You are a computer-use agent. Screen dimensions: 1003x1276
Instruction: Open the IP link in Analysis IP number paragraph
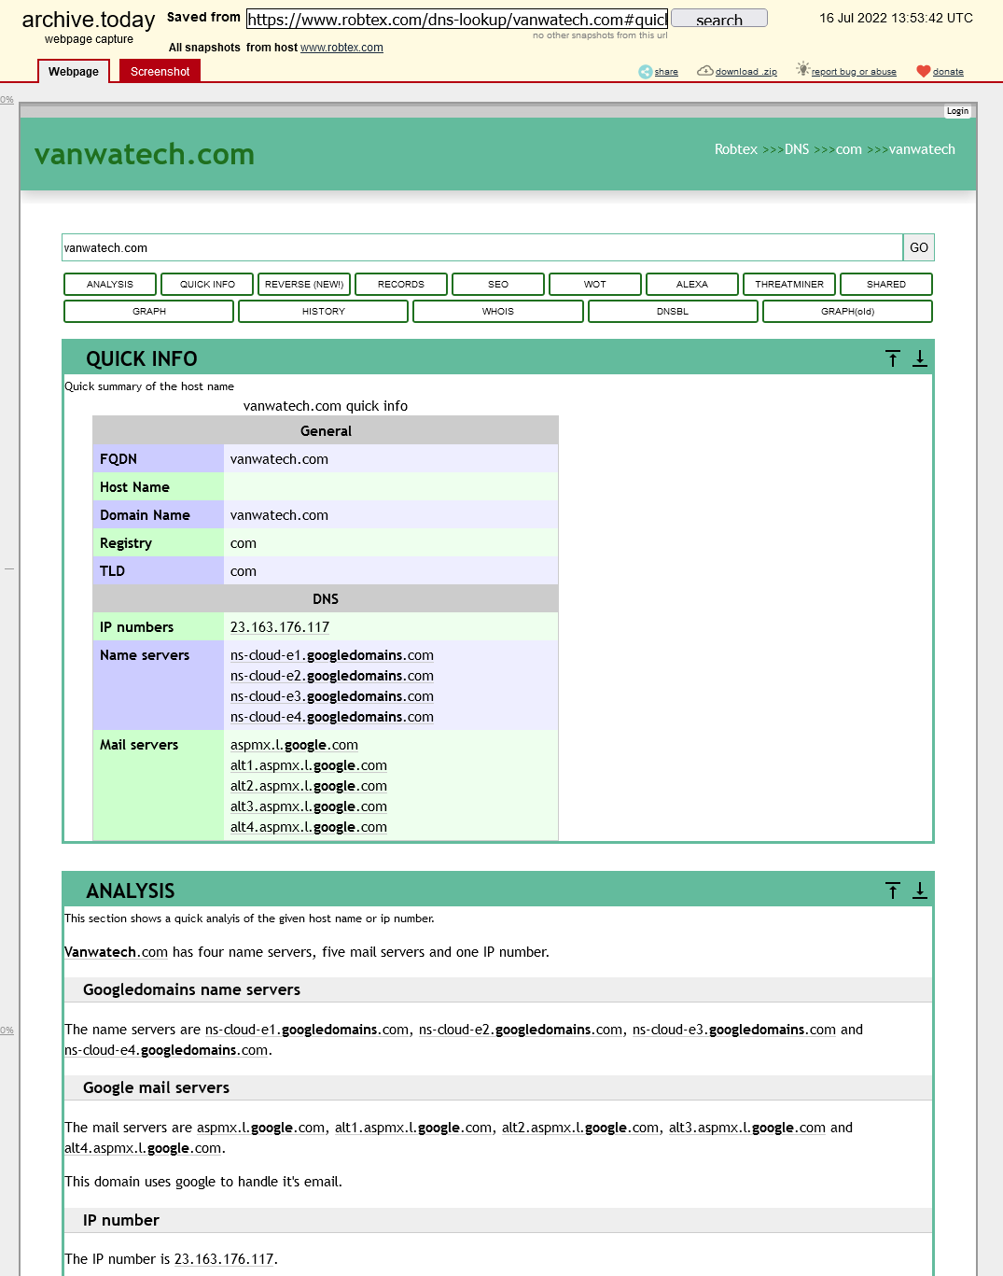pyautogui.click(x=224, y=1259)
